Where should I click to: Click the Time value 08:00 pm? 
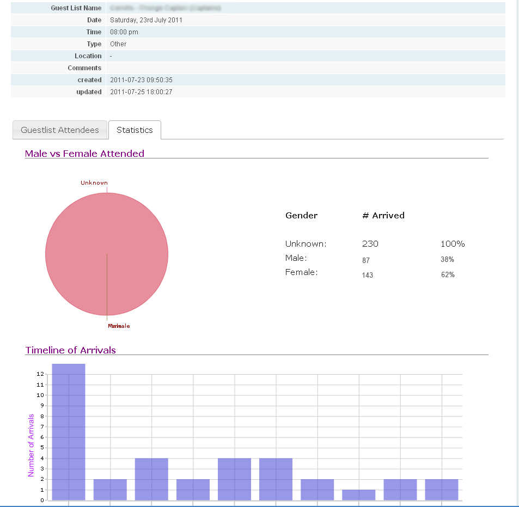tap(124, 32)
